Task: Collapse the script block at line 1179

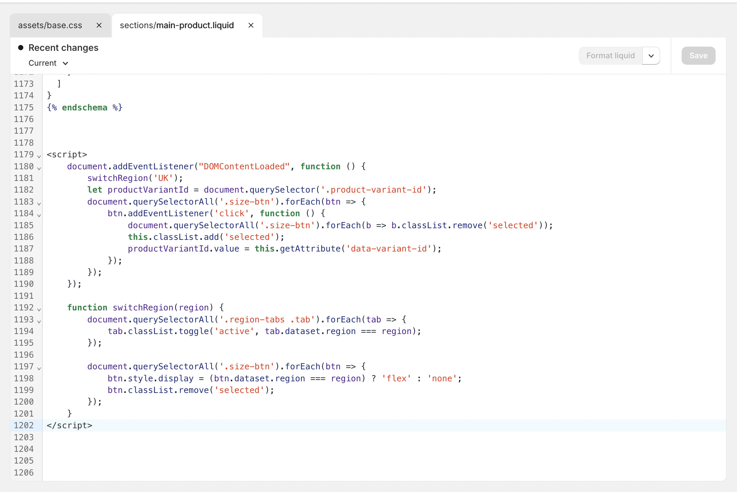Action: [x=39, y=157]
